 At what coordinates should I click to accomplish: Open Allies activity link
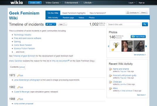(115, 88)
